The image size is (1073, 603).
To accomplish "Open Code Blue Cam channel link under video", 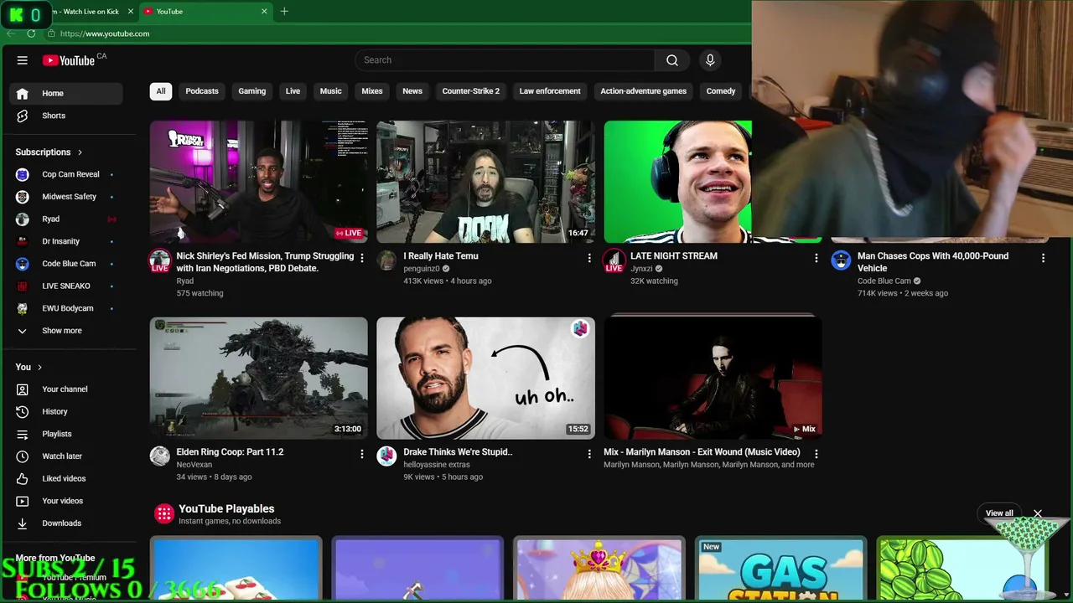I will 884,281.
